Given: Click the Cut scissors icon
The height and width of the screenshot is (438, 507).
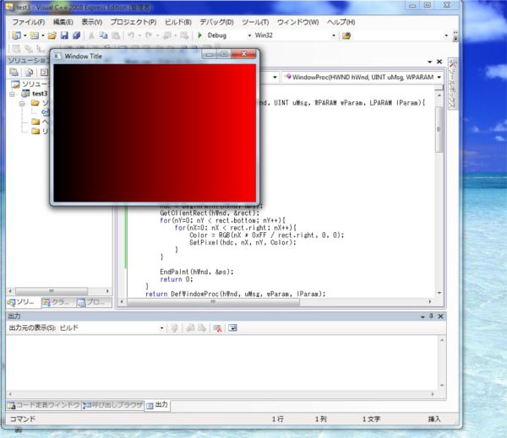Looking at the screenshot, I should pyautogui.click(x=91, y=35).
